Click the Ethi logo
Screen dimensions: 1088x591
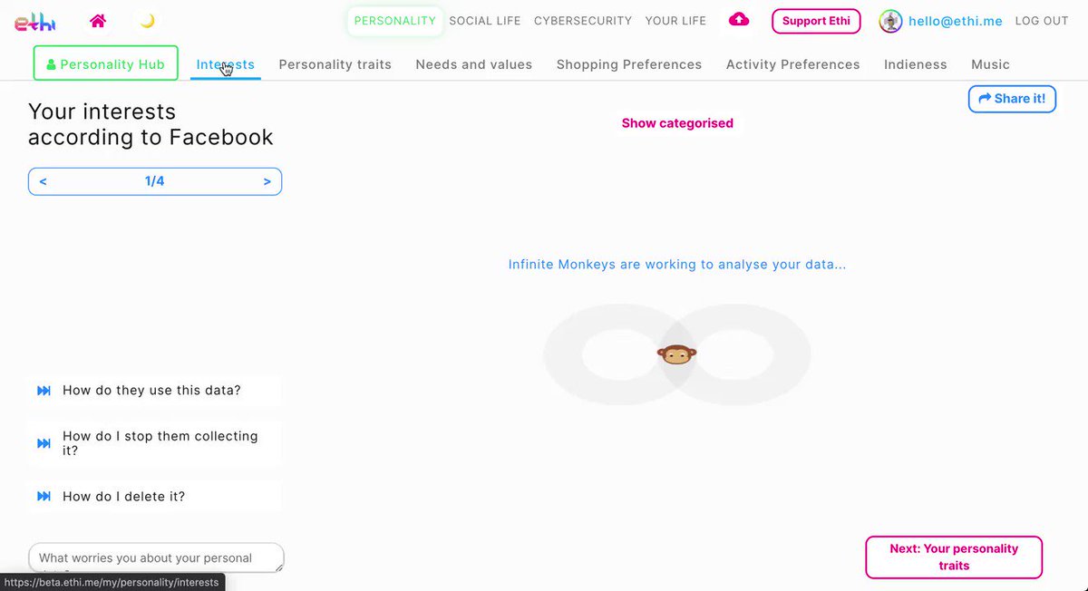[x=34, y=23]
